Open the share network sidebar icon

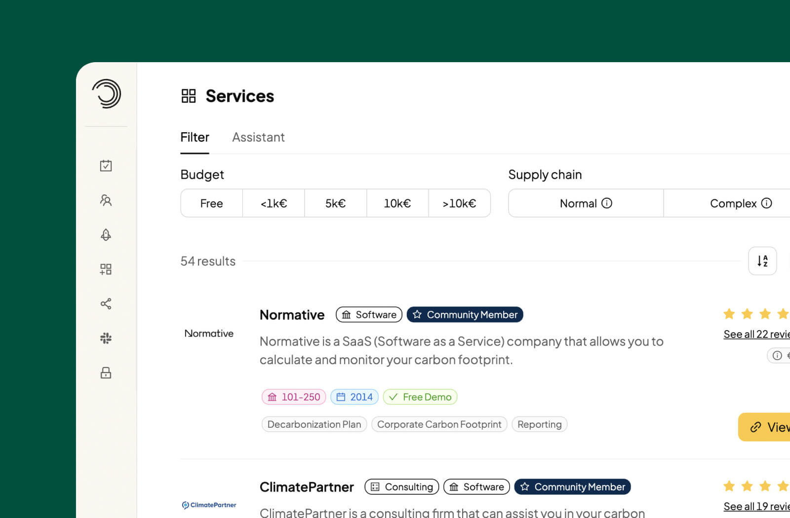click(x=106, y=304)
